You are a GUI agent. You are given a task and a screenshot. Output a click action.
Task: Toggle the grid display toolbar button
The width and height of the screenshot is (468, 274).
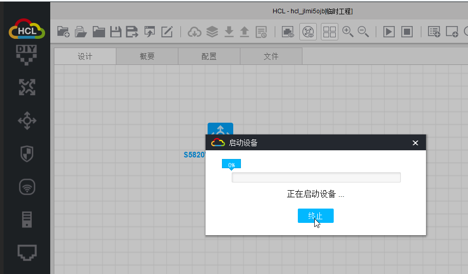click(330, 32)
